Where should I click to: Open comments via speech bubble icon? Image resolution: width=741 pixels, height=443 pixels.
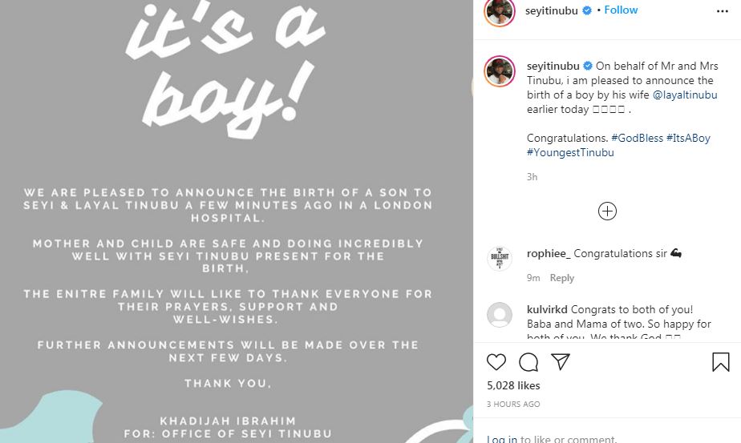pos(528,362)
